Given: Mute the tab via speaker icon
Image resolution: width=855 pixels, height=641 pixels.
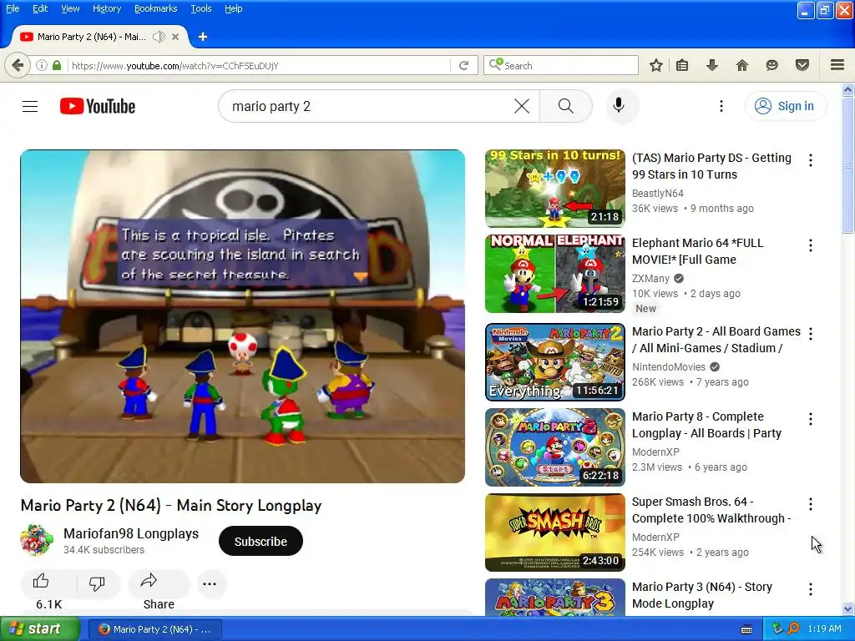Looking at the screenshot, I should (x=159, y=37).
